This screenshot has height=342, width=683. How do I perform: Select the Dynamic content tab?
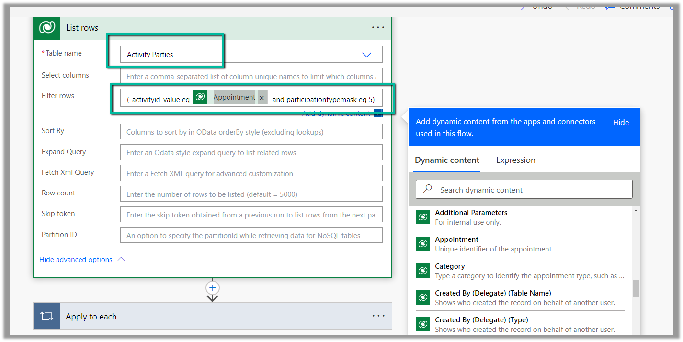point(447,160)
